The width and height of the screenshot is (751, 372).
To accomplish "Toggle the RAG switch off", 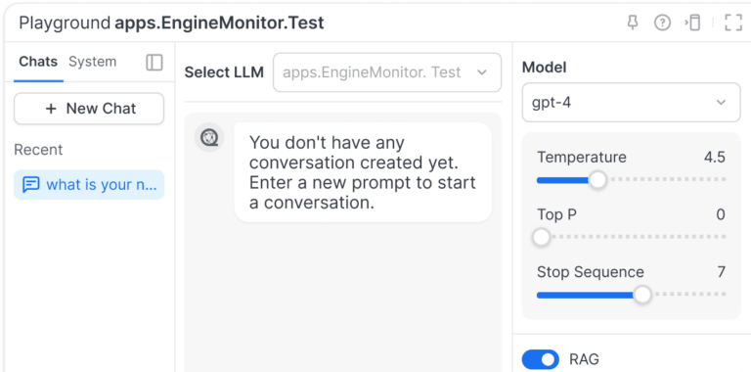I will click(x=540, y=359).
